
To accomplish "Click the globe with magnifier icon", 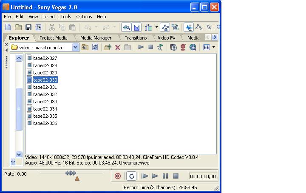I will pyautogui.click(x=193, y=47).
